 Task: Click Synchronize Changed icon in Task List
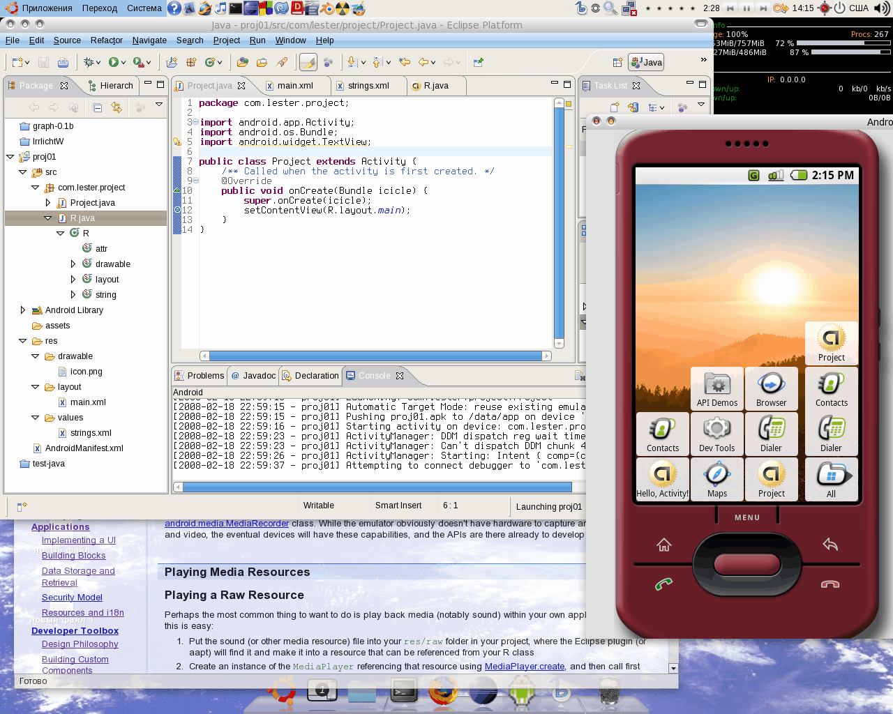click(x=633, y=107)
